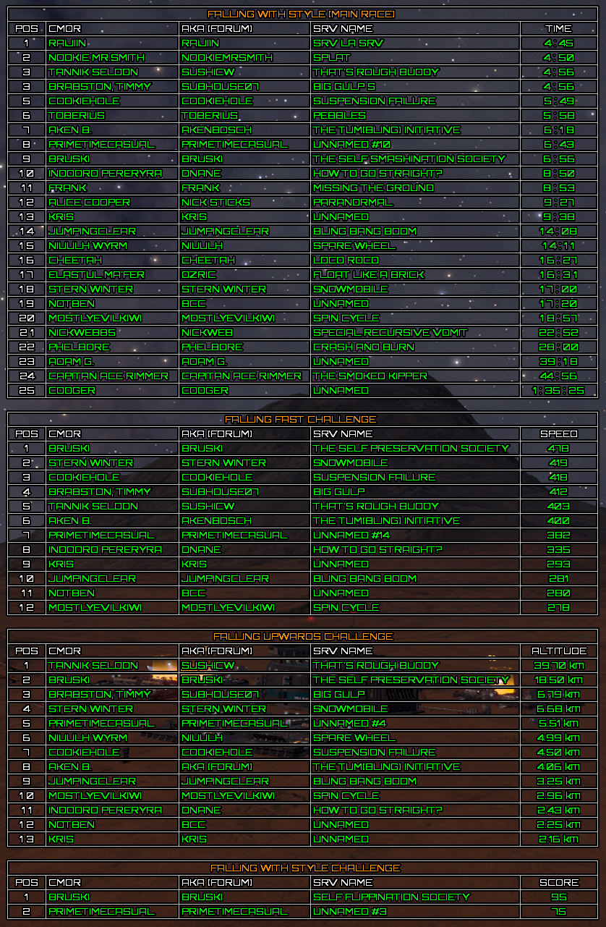Select forum name NICK STICKS

215,202
